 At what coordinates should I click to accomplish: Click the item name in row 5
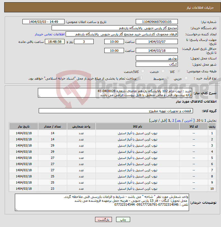[x=137, y=158]
